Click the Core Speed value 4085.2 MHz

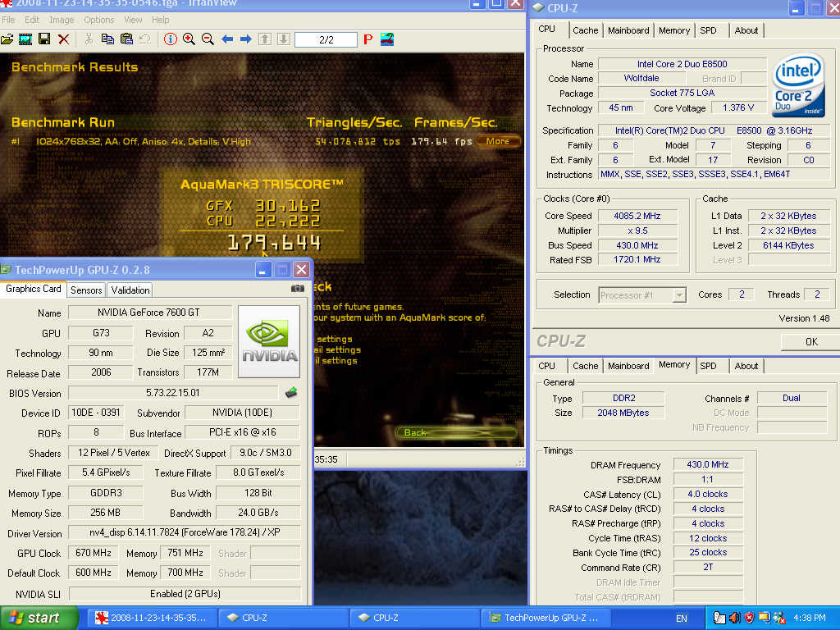(x=637, y=216)
